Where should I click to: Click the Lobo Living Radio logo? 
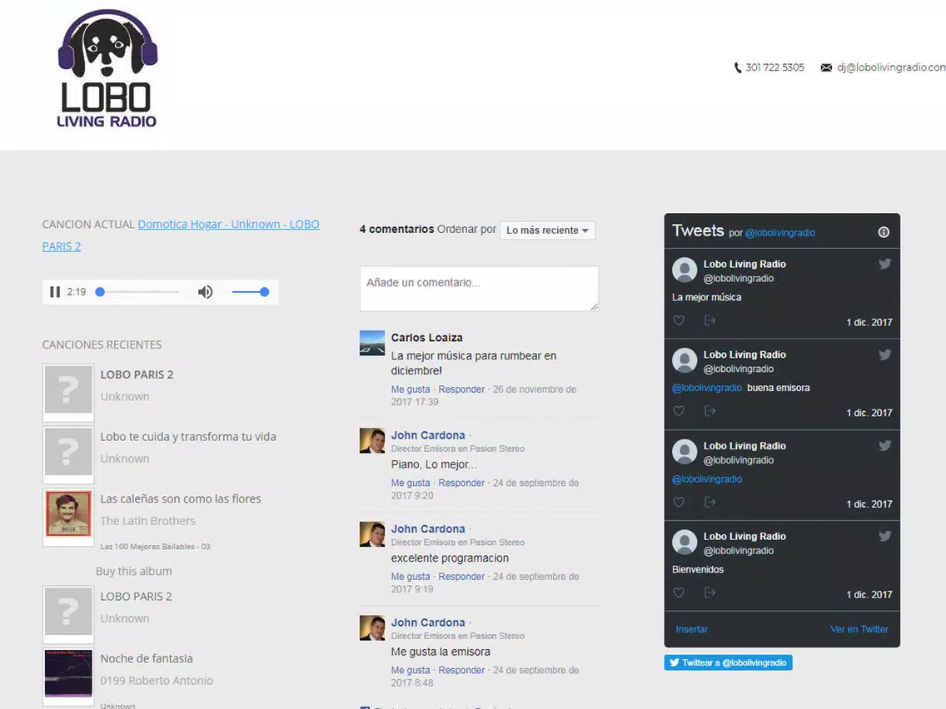tap(107, 69)
